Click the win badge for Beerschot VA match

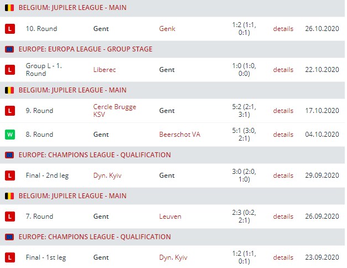[9, 135]
